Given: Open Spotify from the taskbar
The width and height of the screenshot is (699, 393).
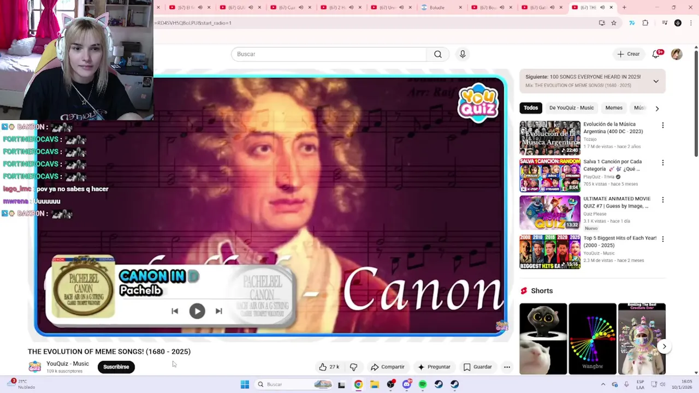Looking at the screenshot, I should point(423,384).
